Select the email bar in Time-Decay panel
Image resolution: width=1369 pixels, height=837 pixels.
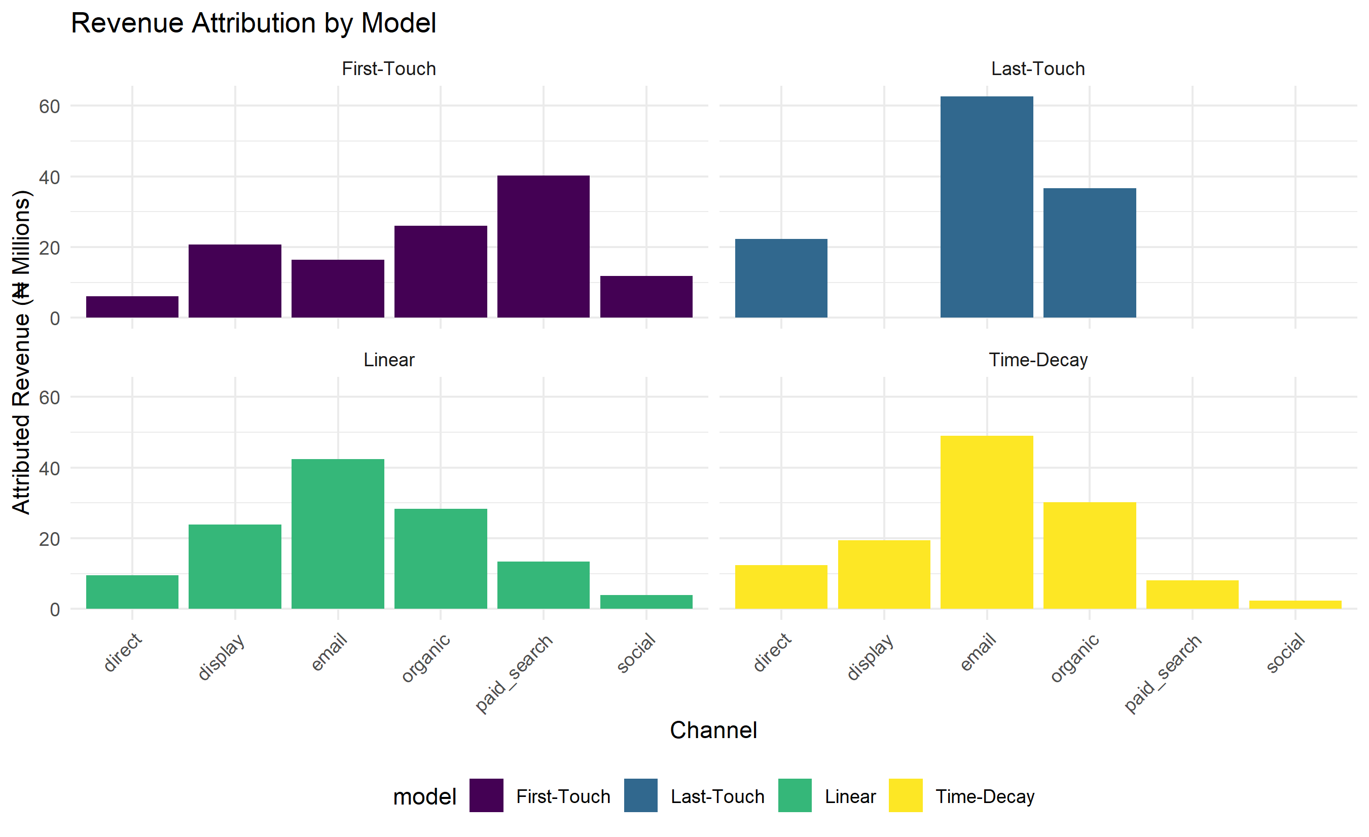coord(987,522)
